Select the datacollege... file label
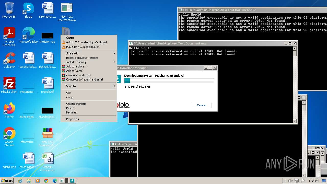The width and height of the screenshot is (327, 184). tap(28, 117)
